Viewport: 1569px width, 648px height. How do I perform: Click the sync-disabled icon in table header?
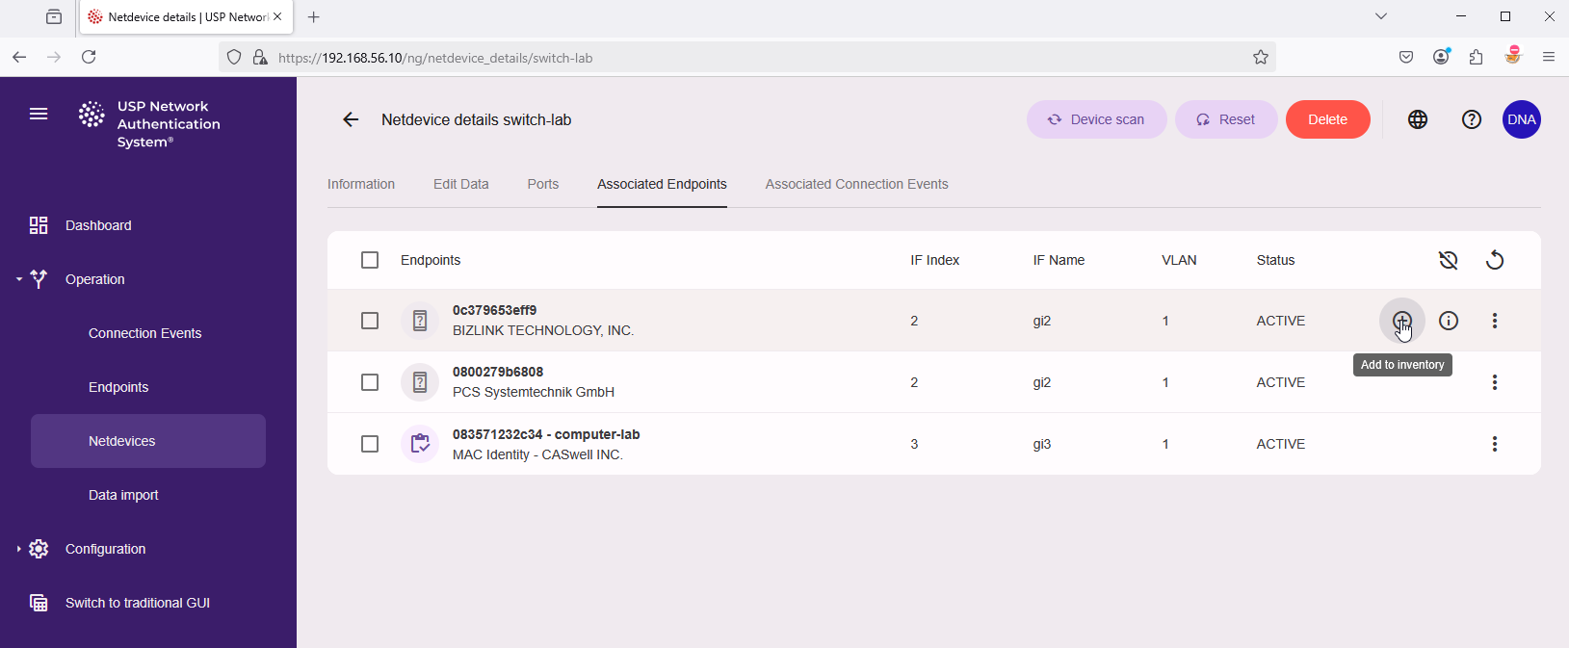1448,260
